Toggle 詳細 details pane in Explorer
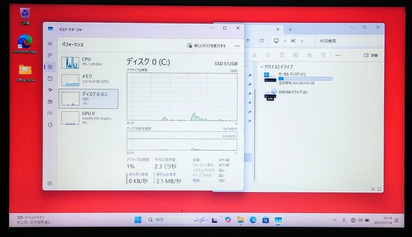Viewport: 412px width, 237px height. click(x=371, y=55)
